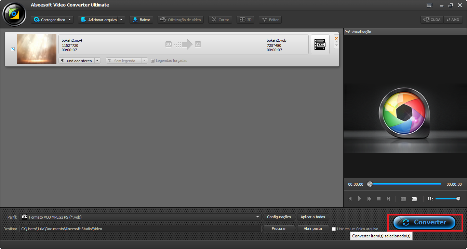Open Carregar disco to load a disc
Viewport: 467px width, 249px height.
[x=50, y=19]
